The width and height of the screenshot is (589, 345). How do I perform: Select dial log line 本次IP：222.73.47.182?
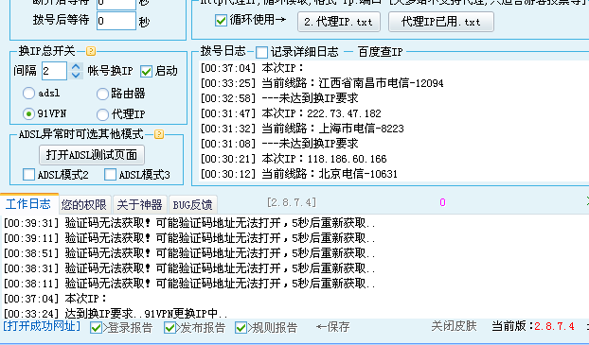291,113
